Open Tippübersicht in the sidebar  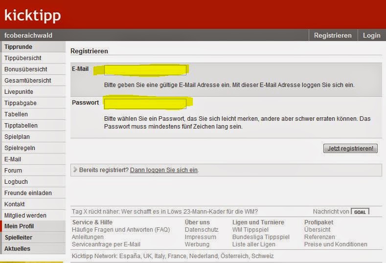point(33,58)
